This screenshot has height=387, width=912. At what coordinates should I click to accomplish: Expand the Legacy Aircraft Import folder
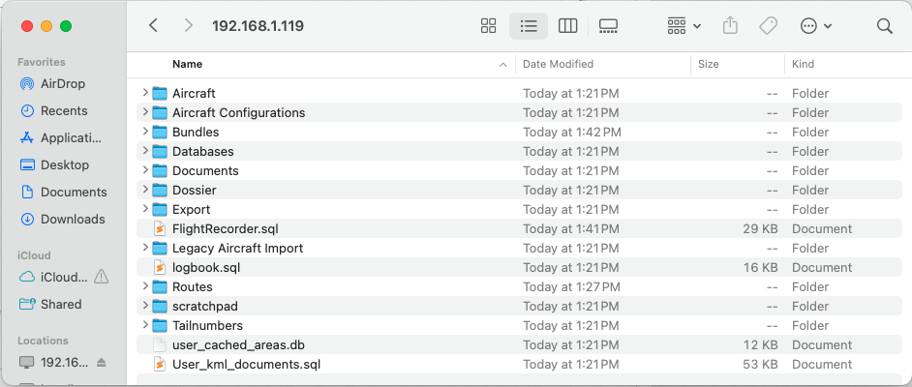click(145, 248)
